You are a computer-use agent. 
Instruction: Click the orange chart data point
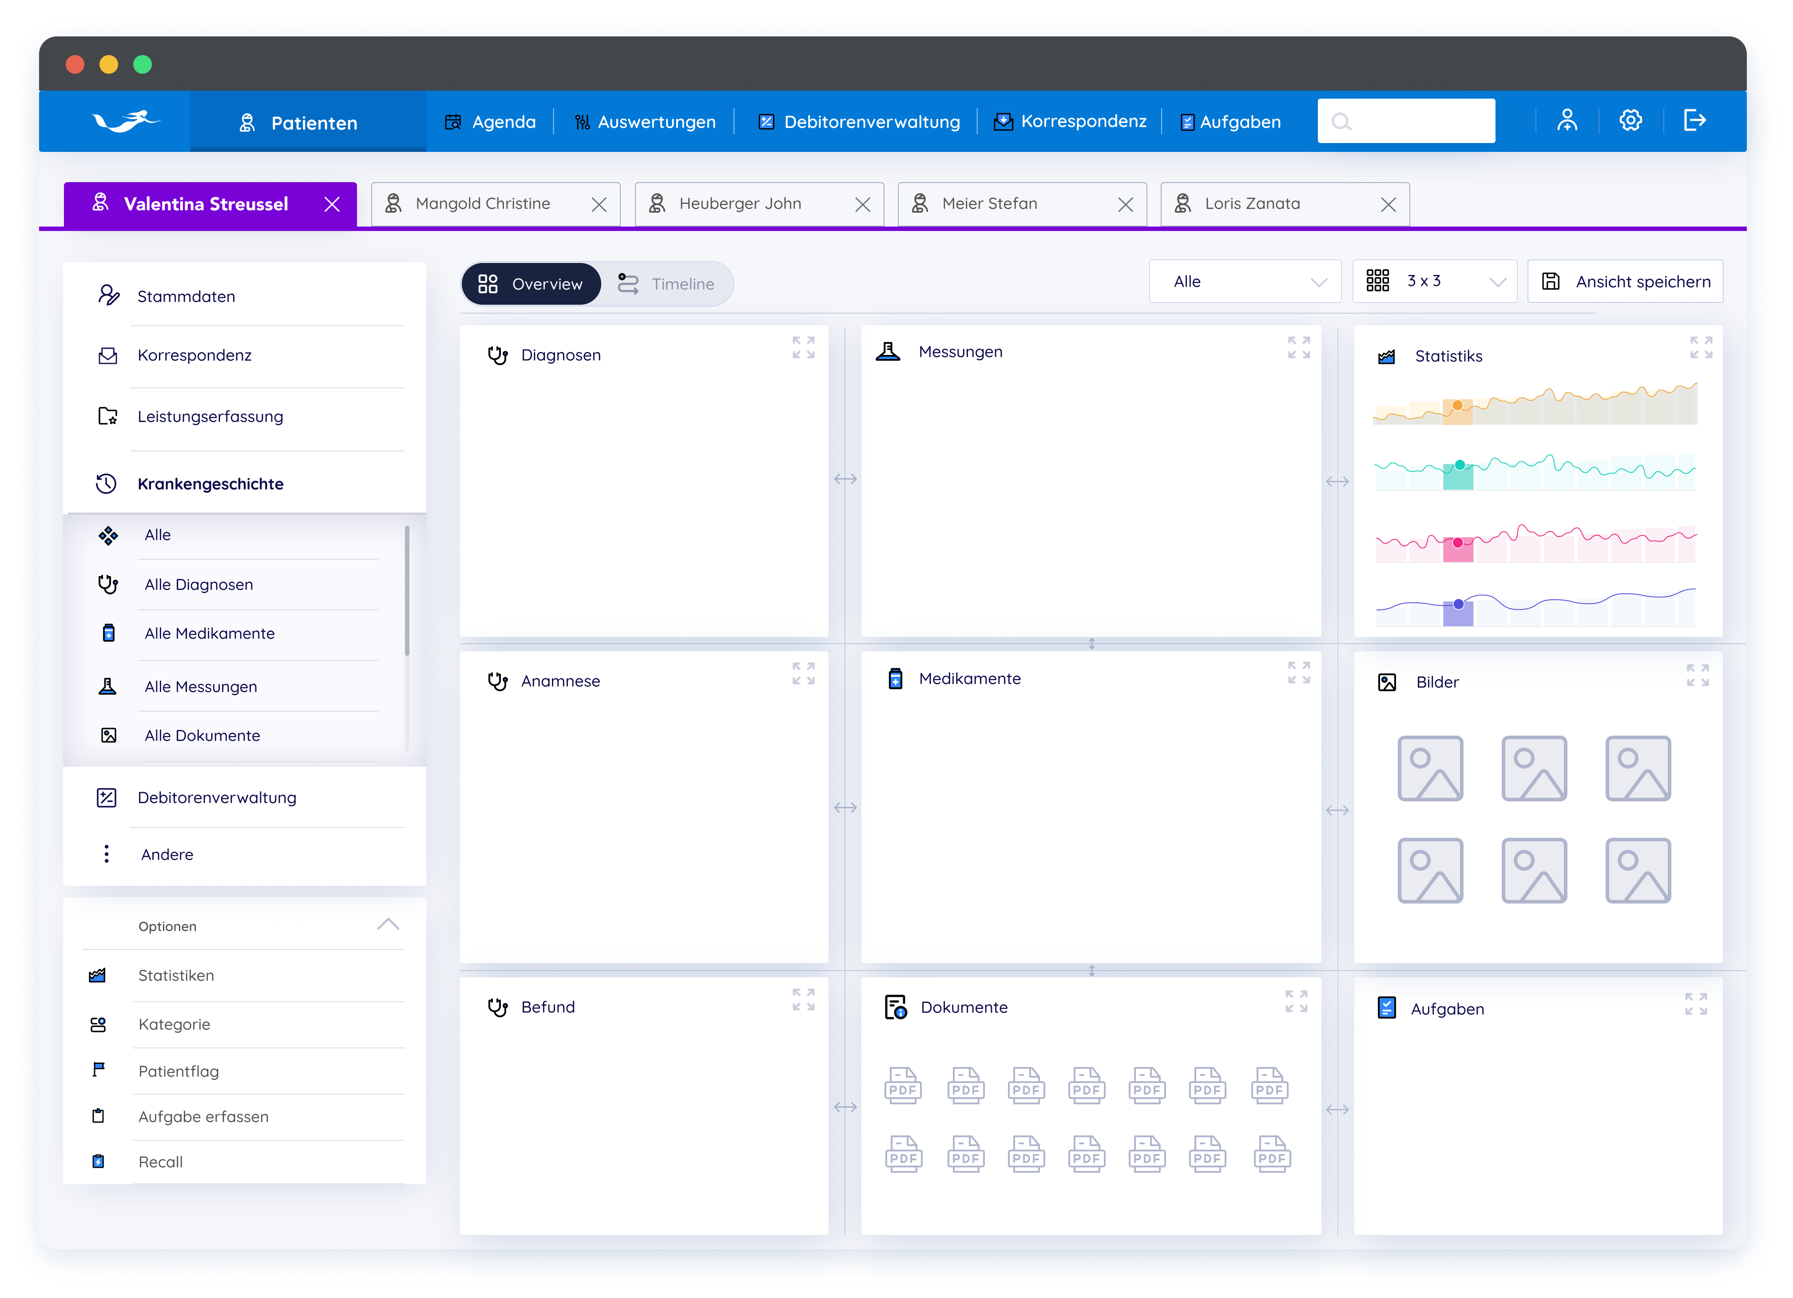tap(1457, 406)
